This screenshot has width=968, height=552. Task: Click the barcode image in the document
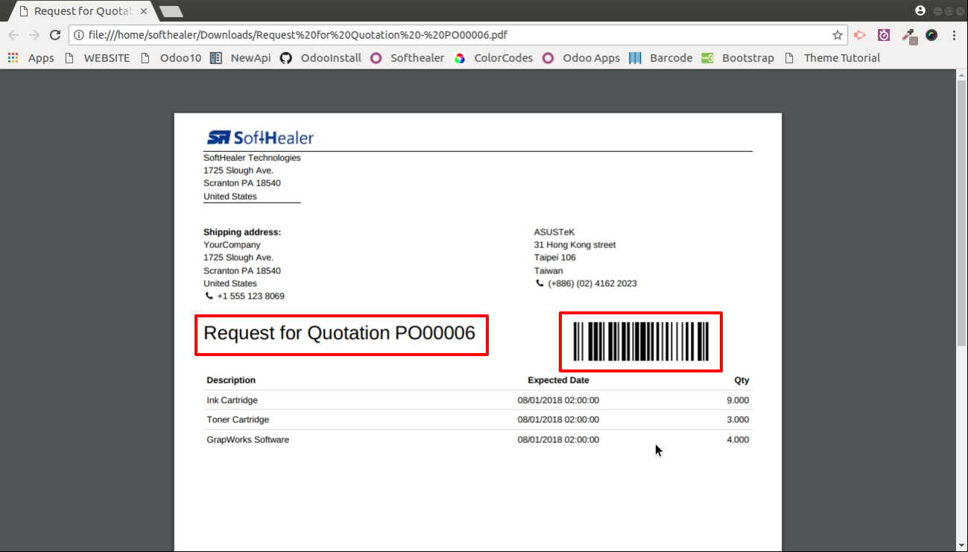(641, 342)
